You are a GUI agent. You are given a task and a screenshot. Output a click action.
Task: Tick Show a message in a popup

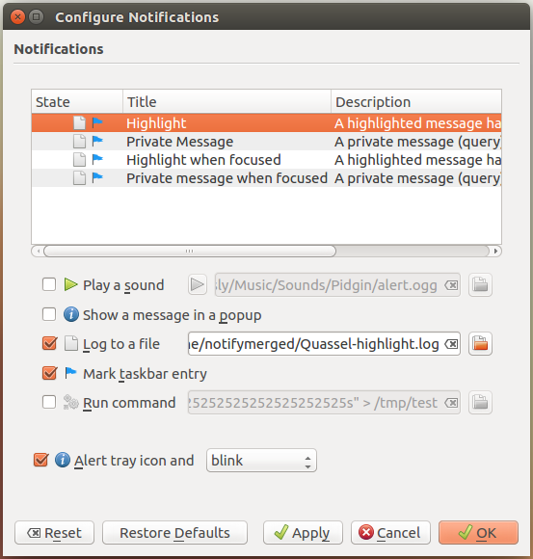click(49, 314)
